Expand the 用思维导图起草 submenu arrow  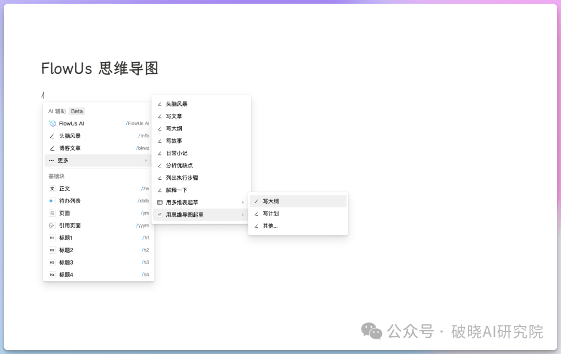(243, 215)
